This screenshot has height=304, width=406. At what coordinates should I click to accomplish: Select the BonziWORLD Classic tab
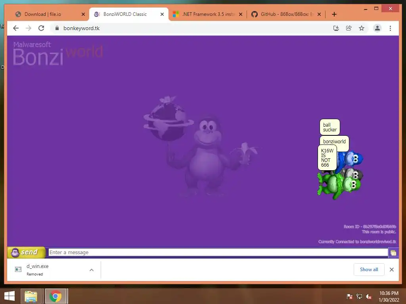[129, 14]
